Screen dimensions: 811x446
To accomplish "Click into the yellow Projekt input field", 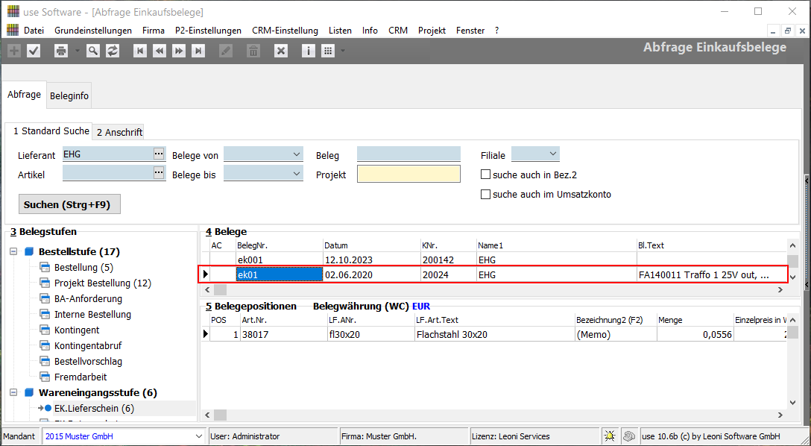I will pyautogui.click(x=408, y=174).
